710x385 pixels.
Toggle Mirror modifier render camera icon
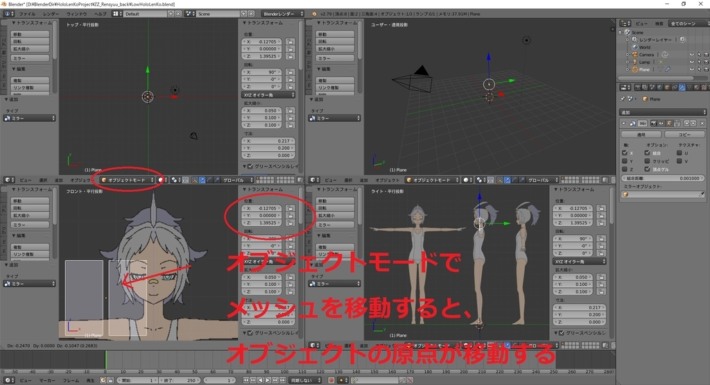point(653,123)
